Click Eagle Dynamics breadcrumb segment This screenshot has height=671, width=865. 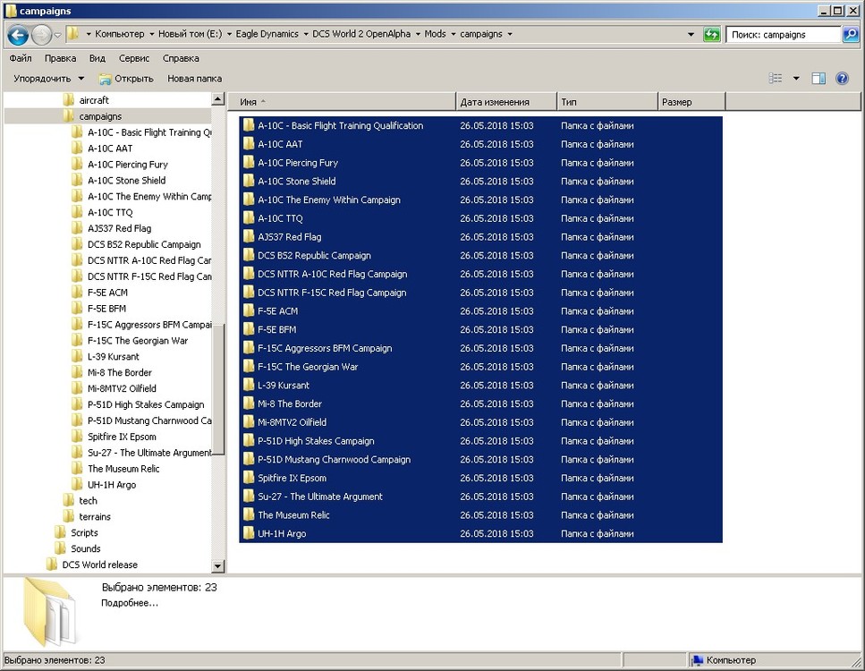pyautogui.click(x=267, y=34)
